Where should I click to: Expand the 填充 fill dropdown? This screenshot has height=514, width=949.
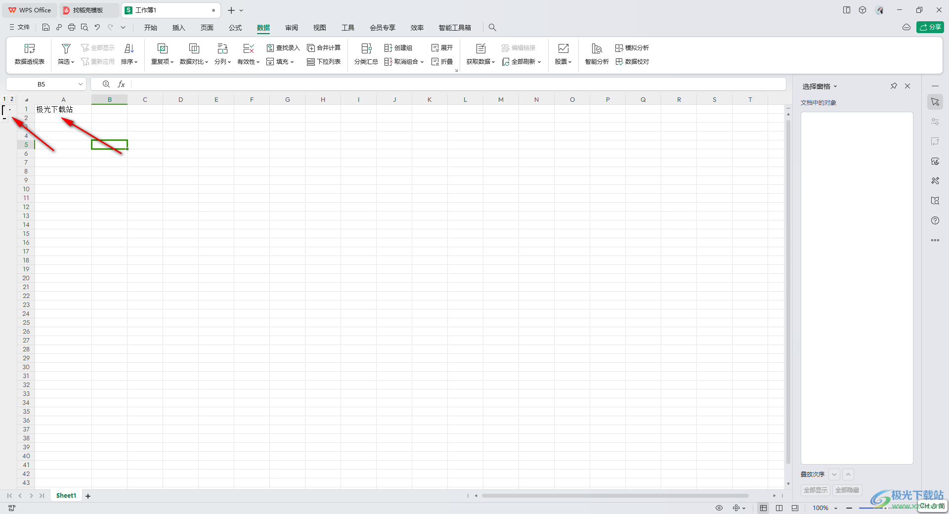[x=292, y=62]
